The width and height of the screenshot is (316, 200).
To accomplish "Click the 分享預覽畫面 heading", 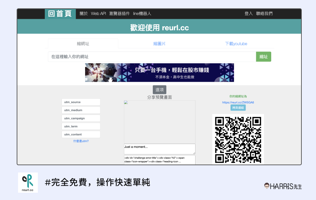I will point(159,97).
